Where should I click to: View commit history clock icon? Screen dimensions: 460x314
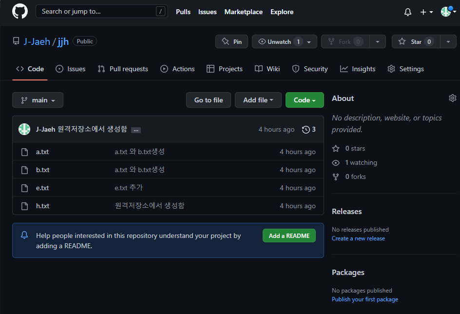tap(306, 129)
